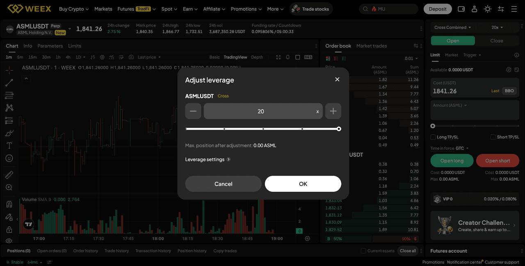Increase leverage with the plus button
The width and height of the screenshot is (525, 266).
click(333, 111)
